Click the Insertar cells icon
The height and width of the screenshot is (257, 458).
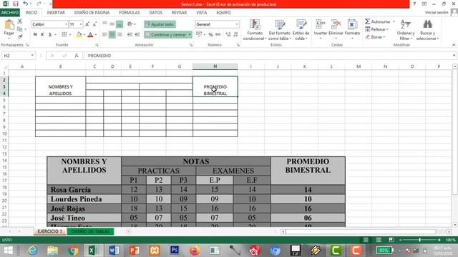321,24
